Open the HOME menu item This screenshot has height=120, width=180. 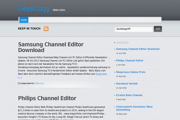(x=24, y=20)
